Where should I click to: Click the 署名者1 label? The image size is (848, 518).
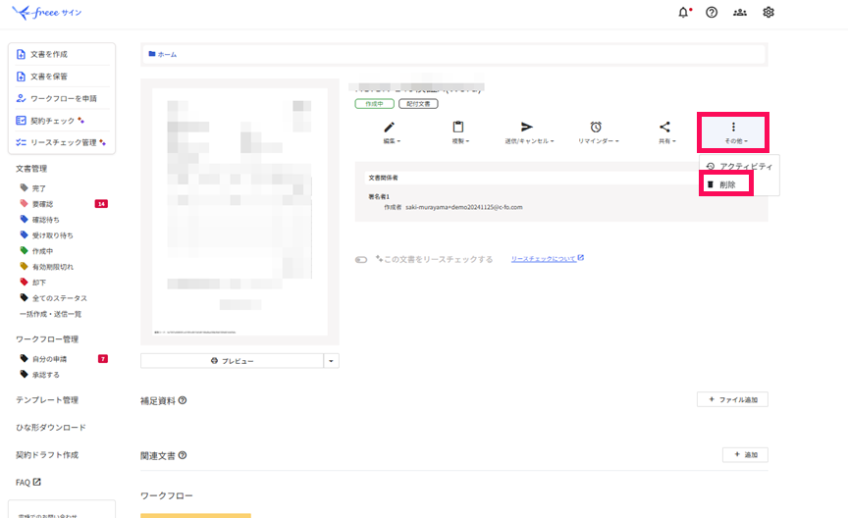(x=379, y=197)
